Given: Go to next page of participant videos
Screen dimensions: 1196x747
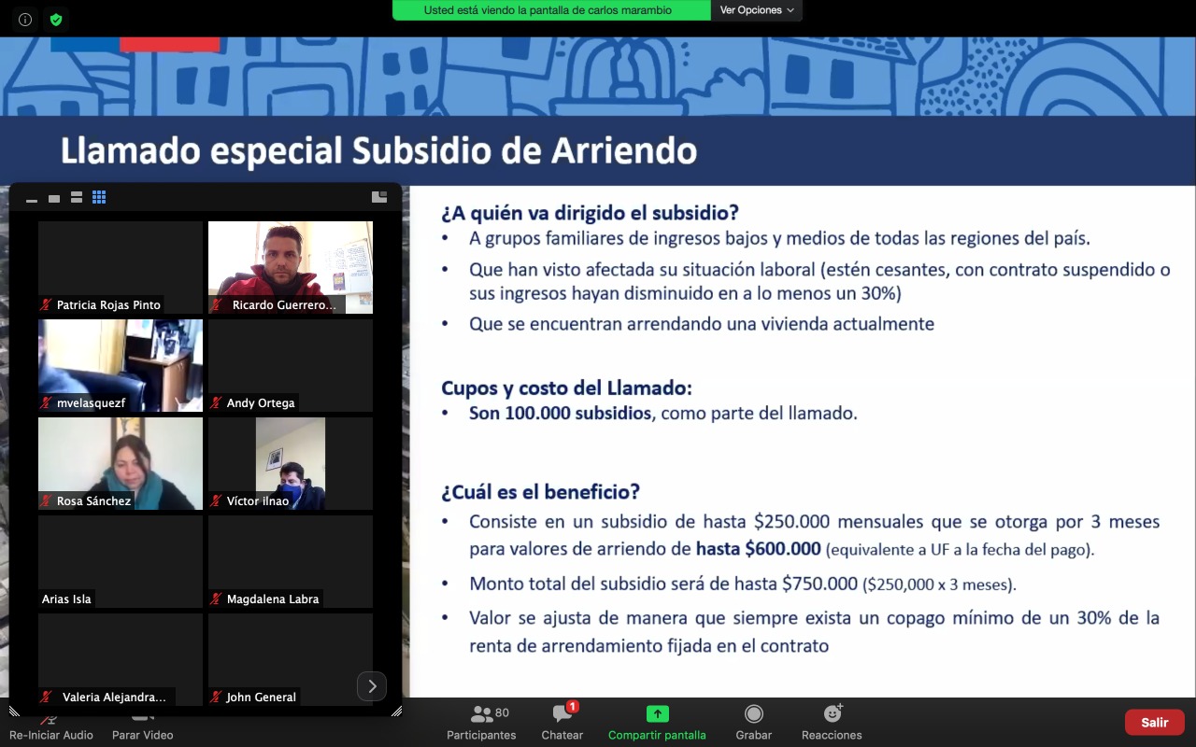Looking at the screenshot, I should [x=372, y=686].
